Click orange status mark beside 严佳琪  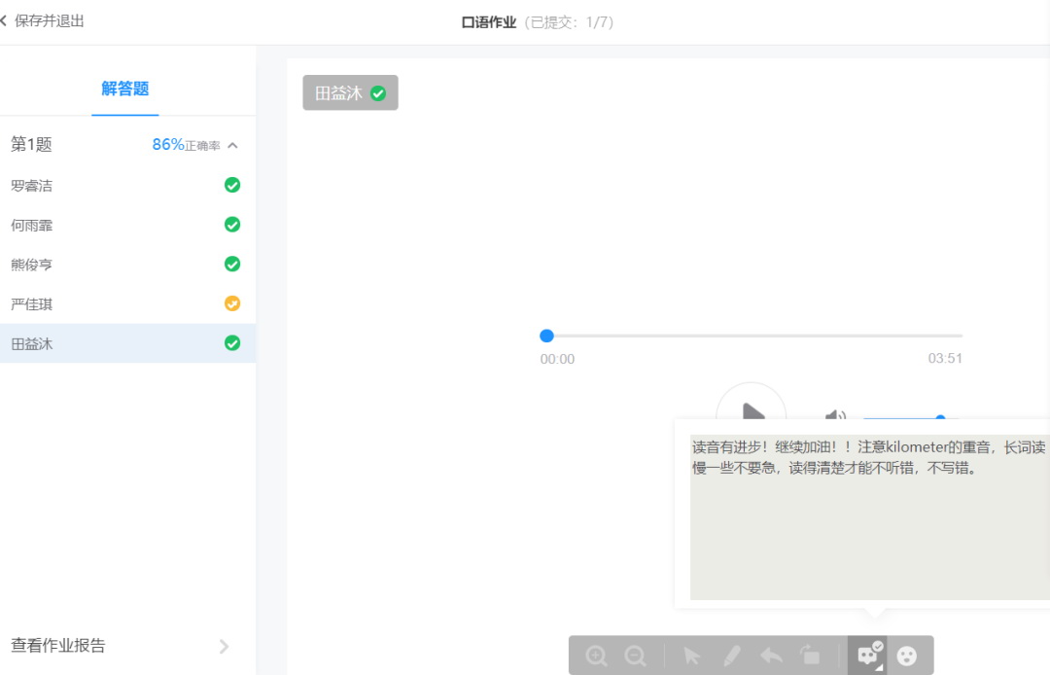click(232, 303)
